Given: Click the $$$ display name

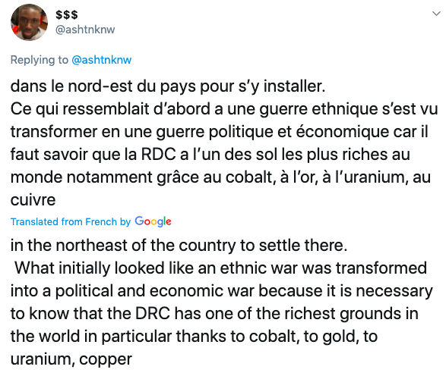Looking at the screenshot, I should (x=67, y=14).
